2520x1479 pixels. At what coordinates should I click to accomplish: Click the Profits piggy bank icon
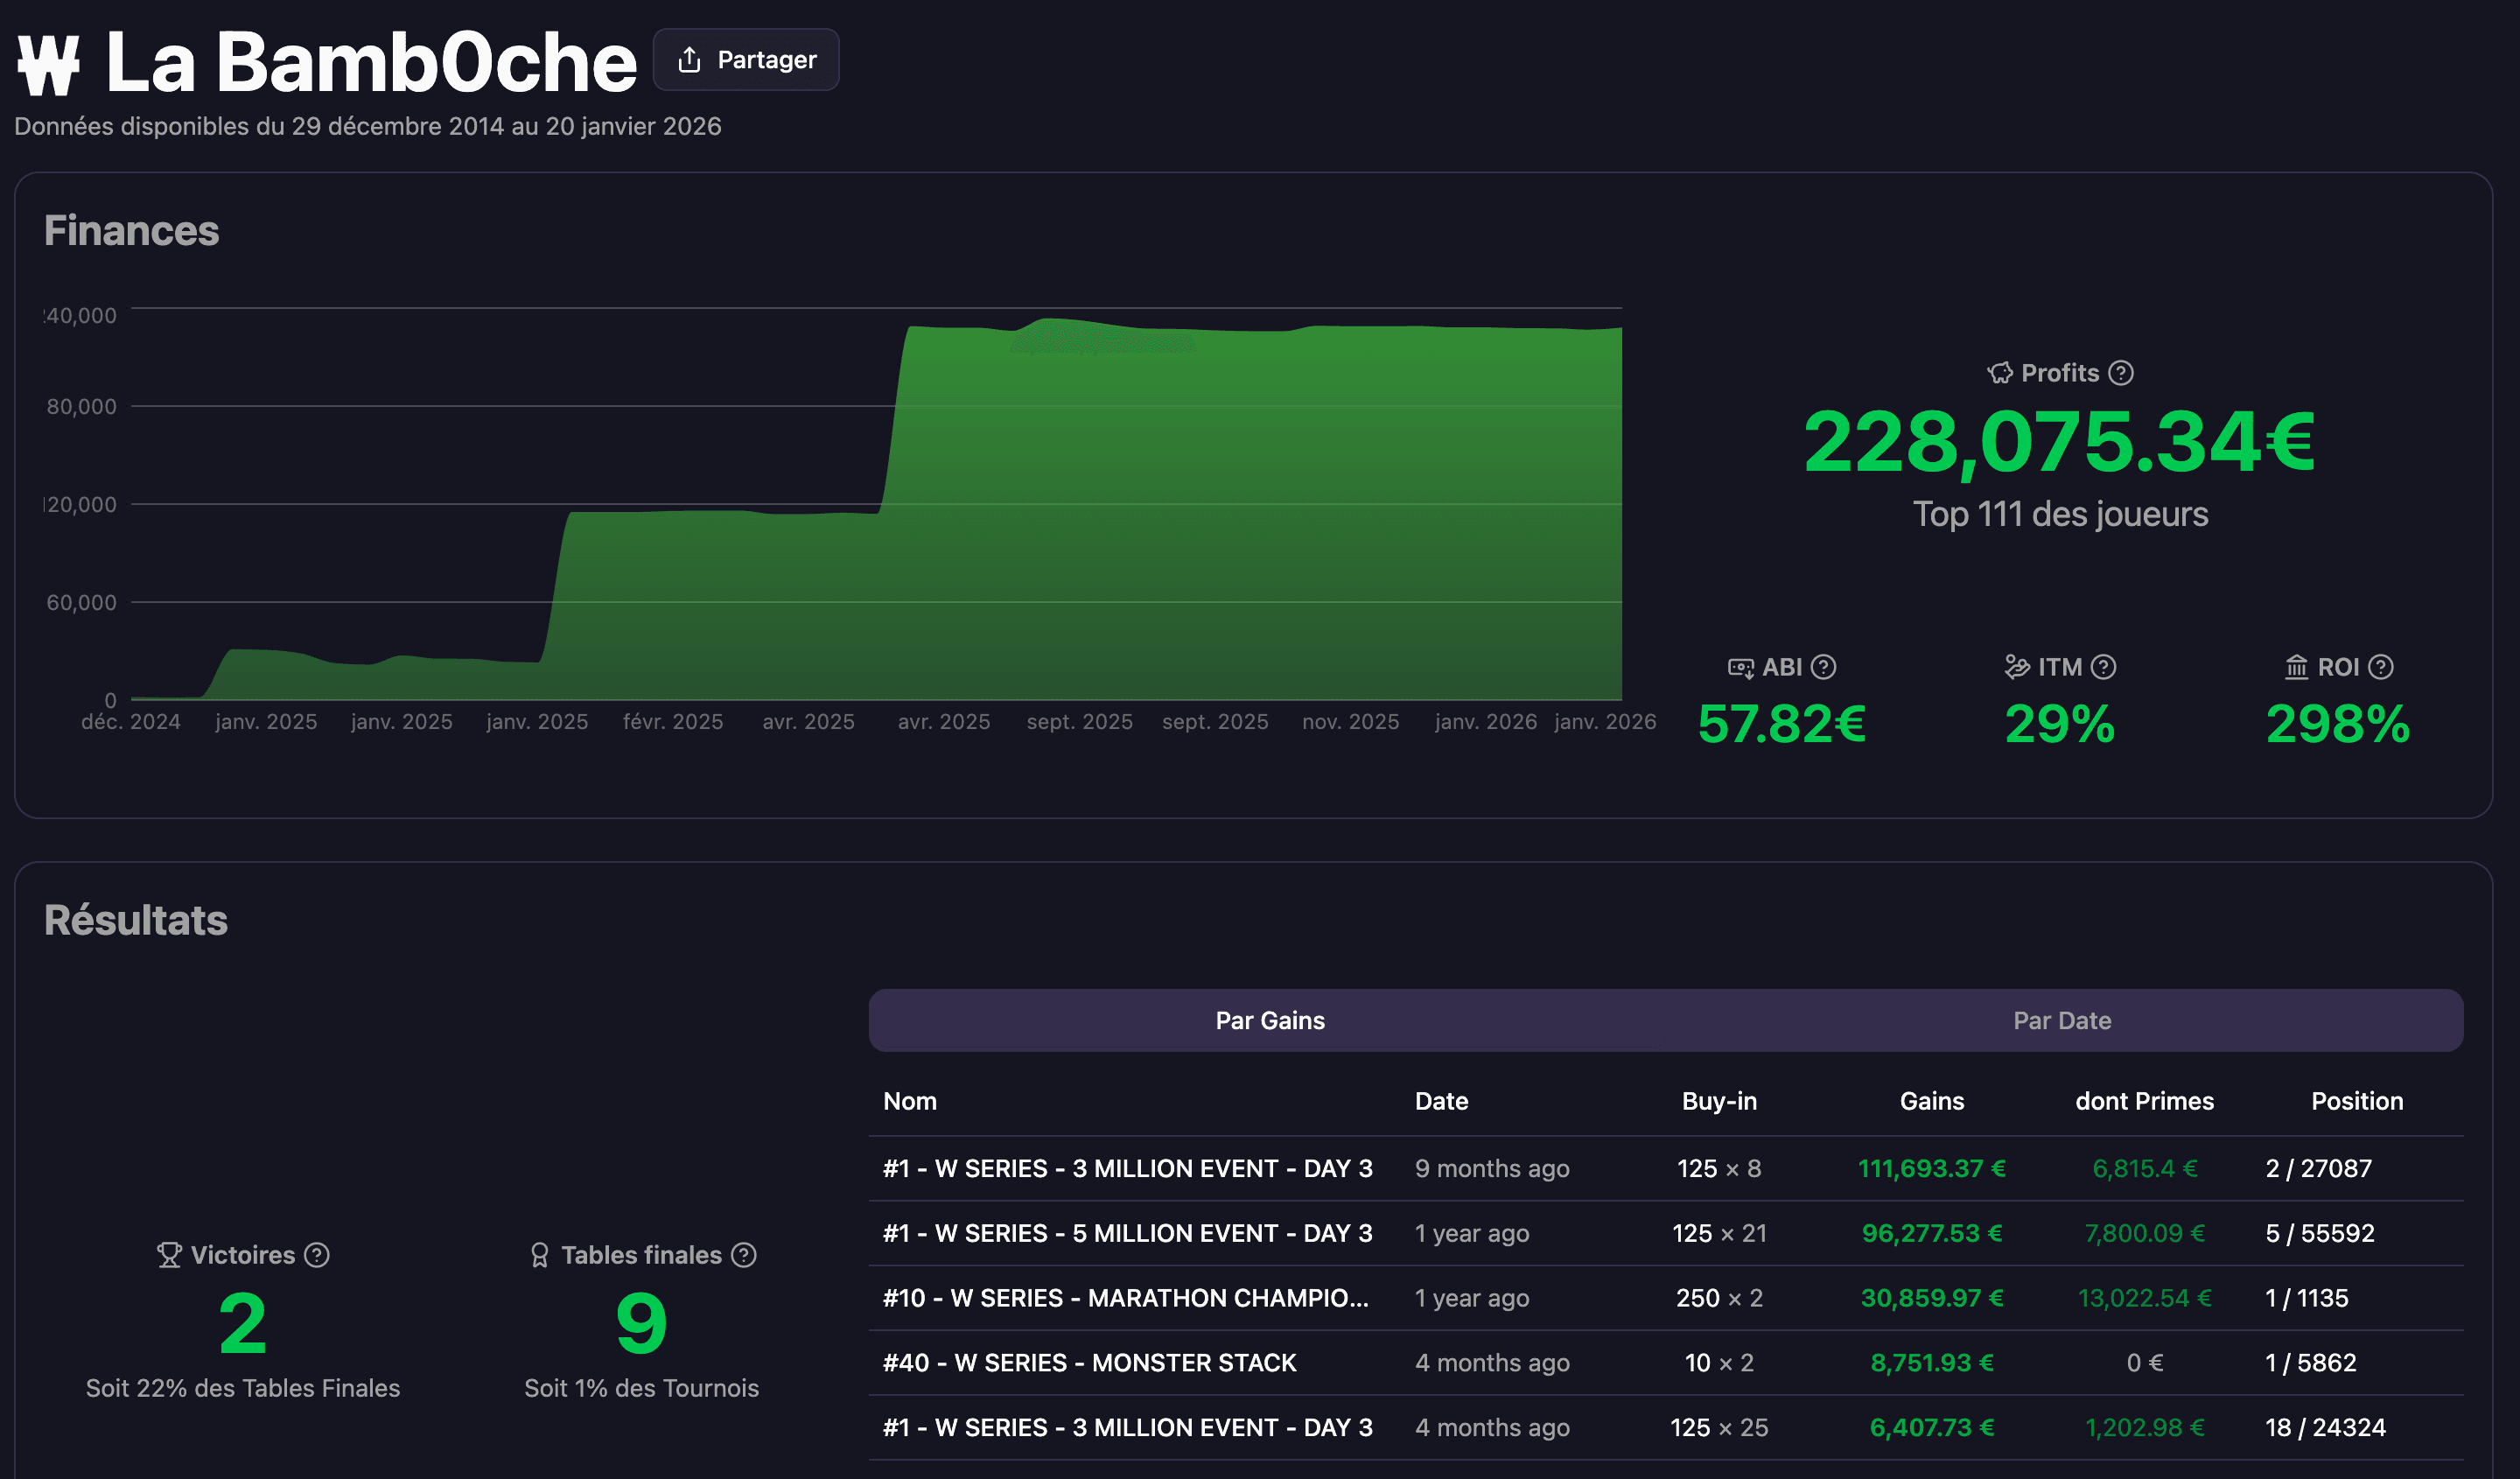(x=2000, y=373)
